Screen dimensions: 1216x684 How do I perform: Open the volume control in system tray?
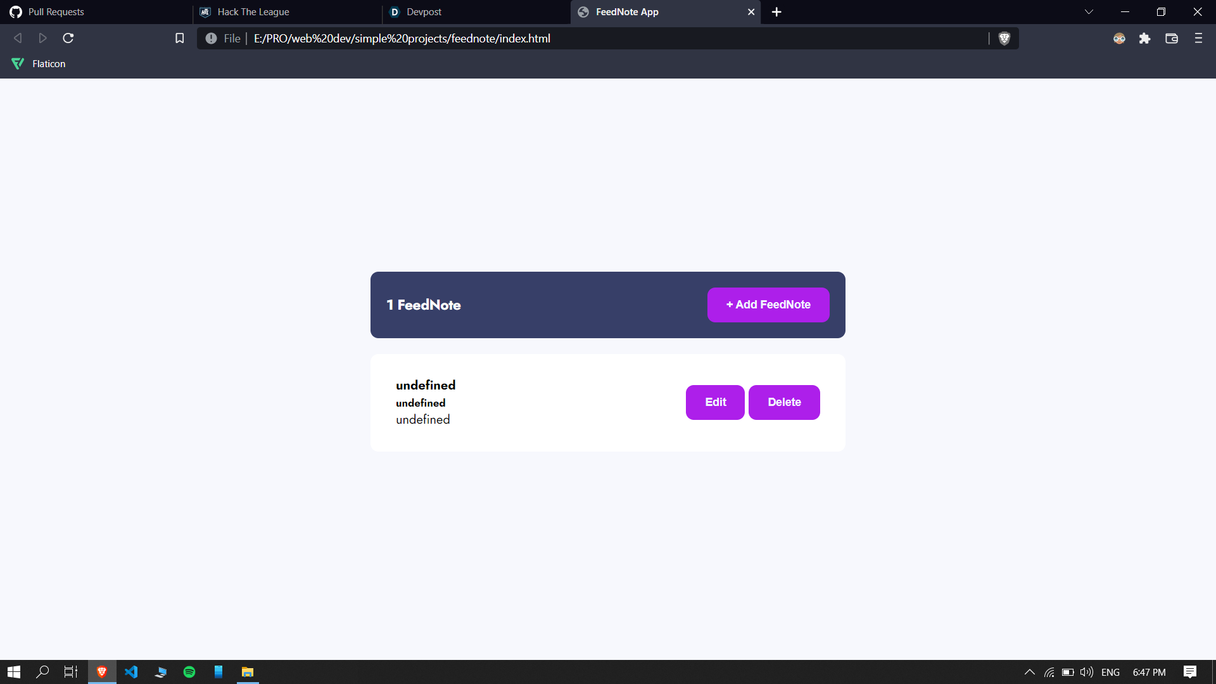coord(1087,672)
